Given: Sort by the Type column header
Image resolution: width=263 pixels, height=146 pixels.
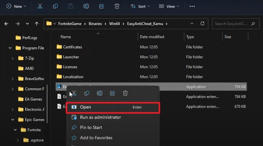Looking at the screenshot, I should click(x=190, y=37).
